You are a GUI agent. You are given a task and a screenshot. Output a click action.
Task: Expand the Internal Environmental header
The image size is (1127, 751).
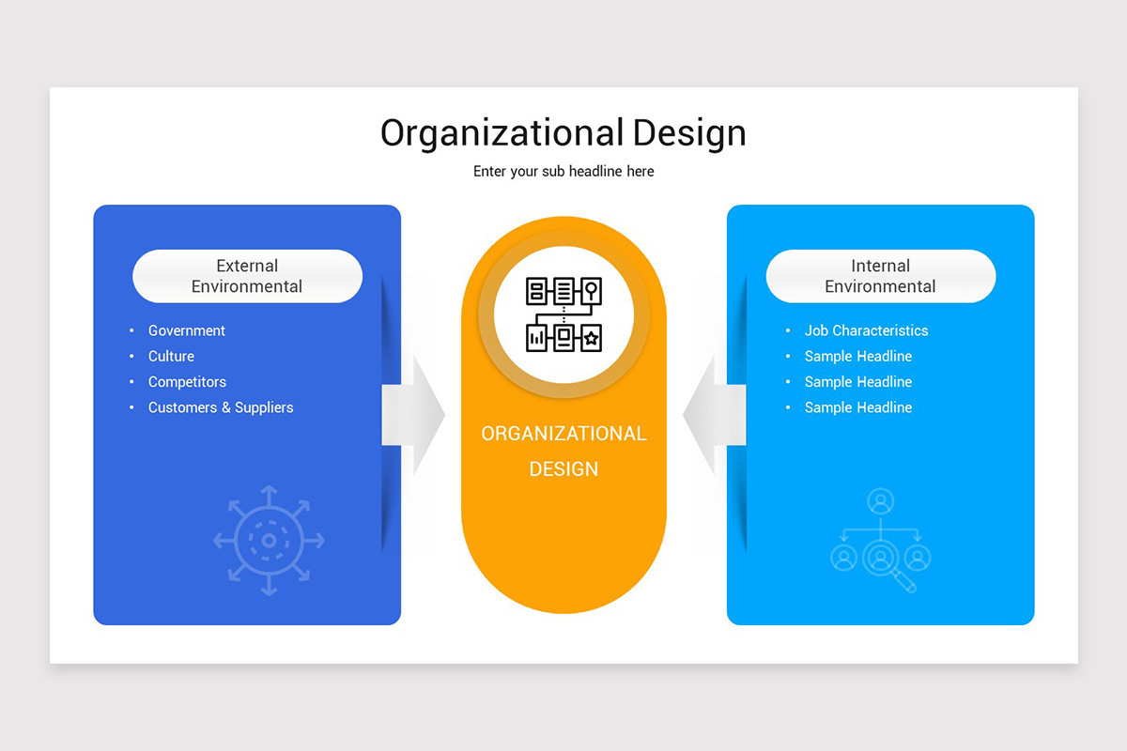coord(880,276)
